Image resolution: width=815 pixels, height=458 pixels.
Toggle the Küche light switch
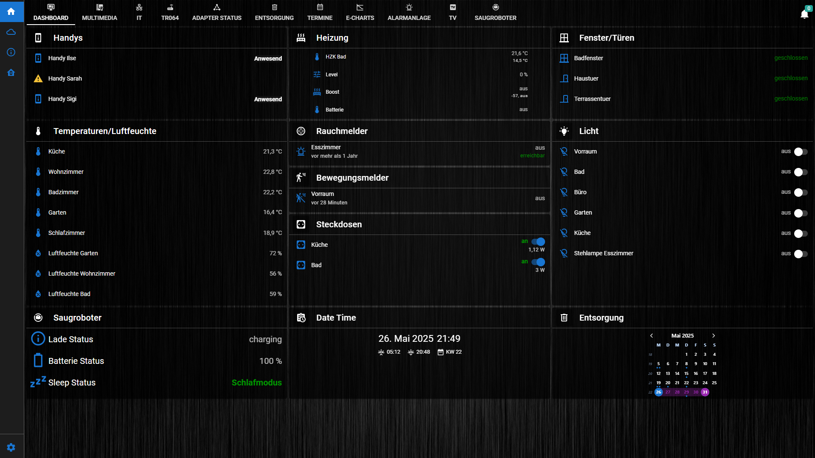801,233
